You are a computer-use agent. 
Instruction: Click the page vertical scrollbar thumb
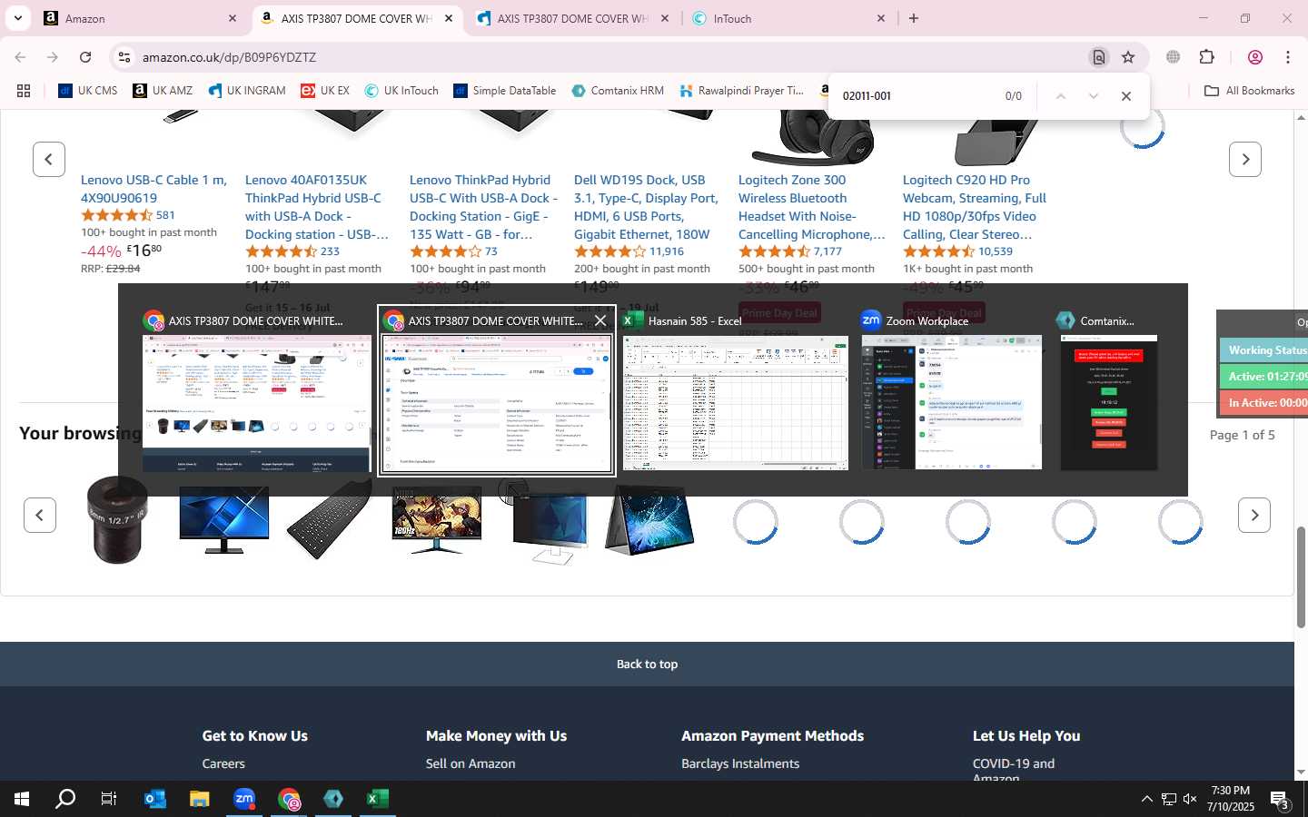(1301, 576)
